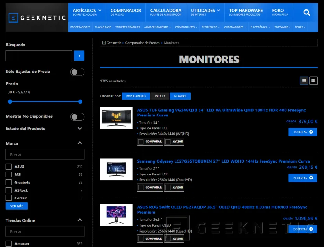The height and width of the screenshot is (247, 324).
Task: Submit search with the blue arrow button
Action: tap(79, 56)
